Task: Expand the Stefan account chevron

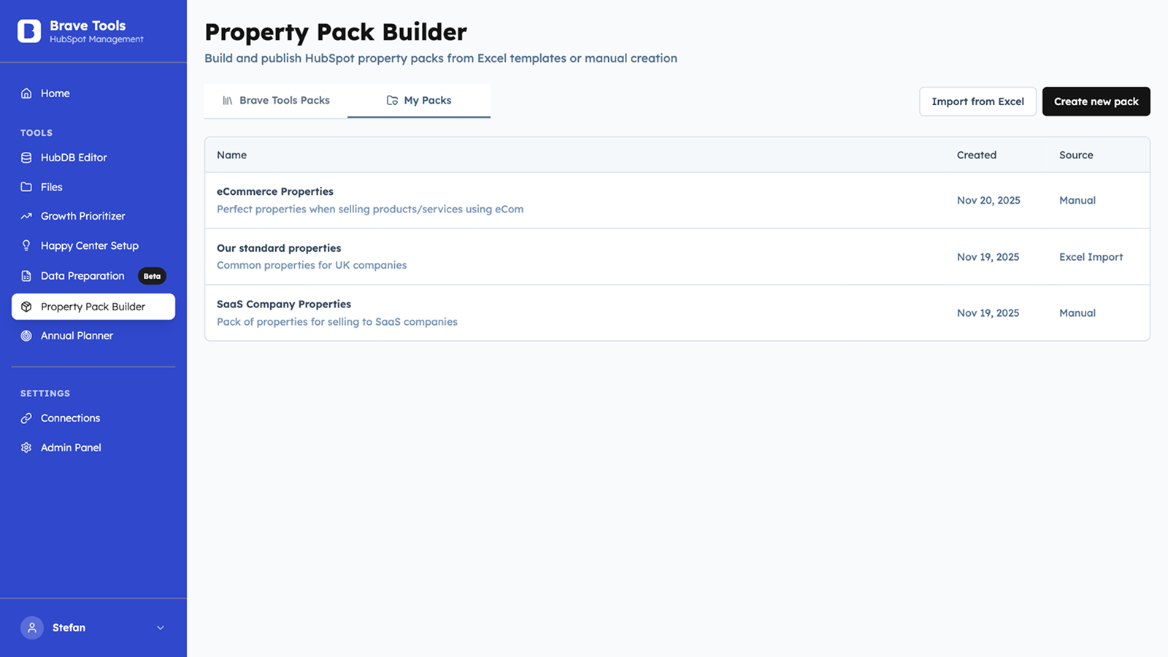Action: point(160,627)
